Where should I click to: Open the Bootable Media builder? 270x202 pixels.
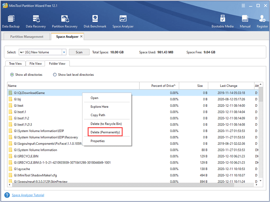(x=222, y=21)
